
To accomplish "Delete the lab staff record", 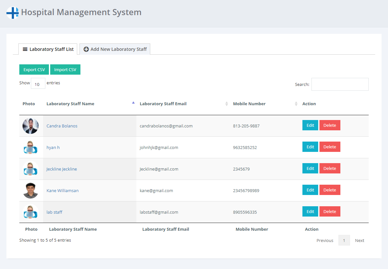I will [x=329, y=212].
